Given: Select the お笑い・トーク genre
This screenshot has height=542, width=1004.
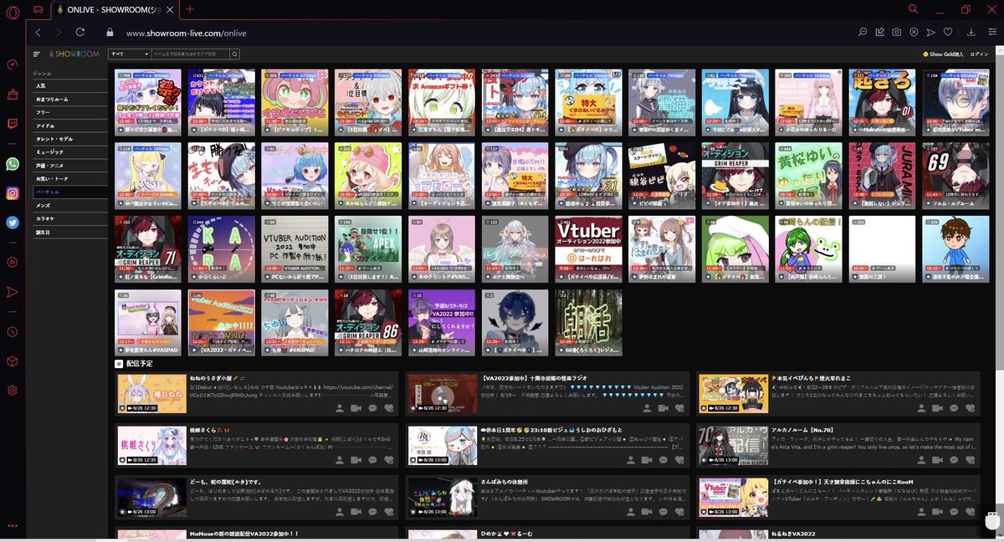Looking at the screenshot, I should [69, 179].
